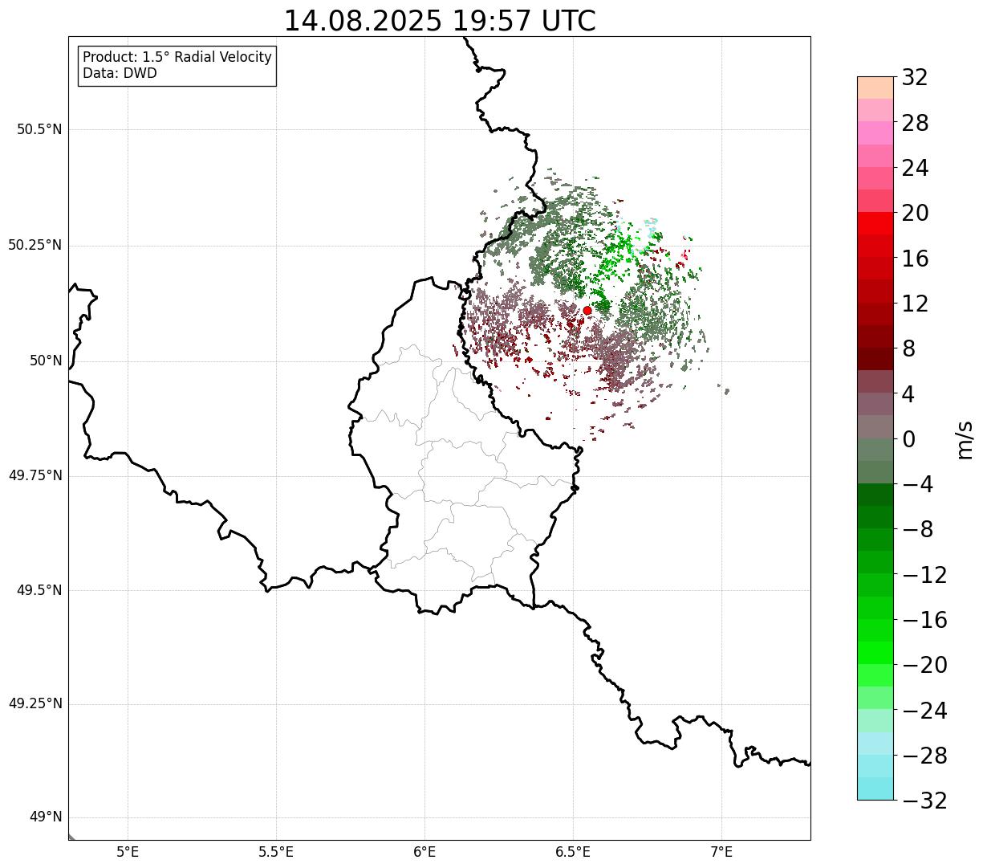The image size is (983, 868).
Task: Click the 49.75°N latitude label
Action: pyautogui.click(x=35, y=475)
